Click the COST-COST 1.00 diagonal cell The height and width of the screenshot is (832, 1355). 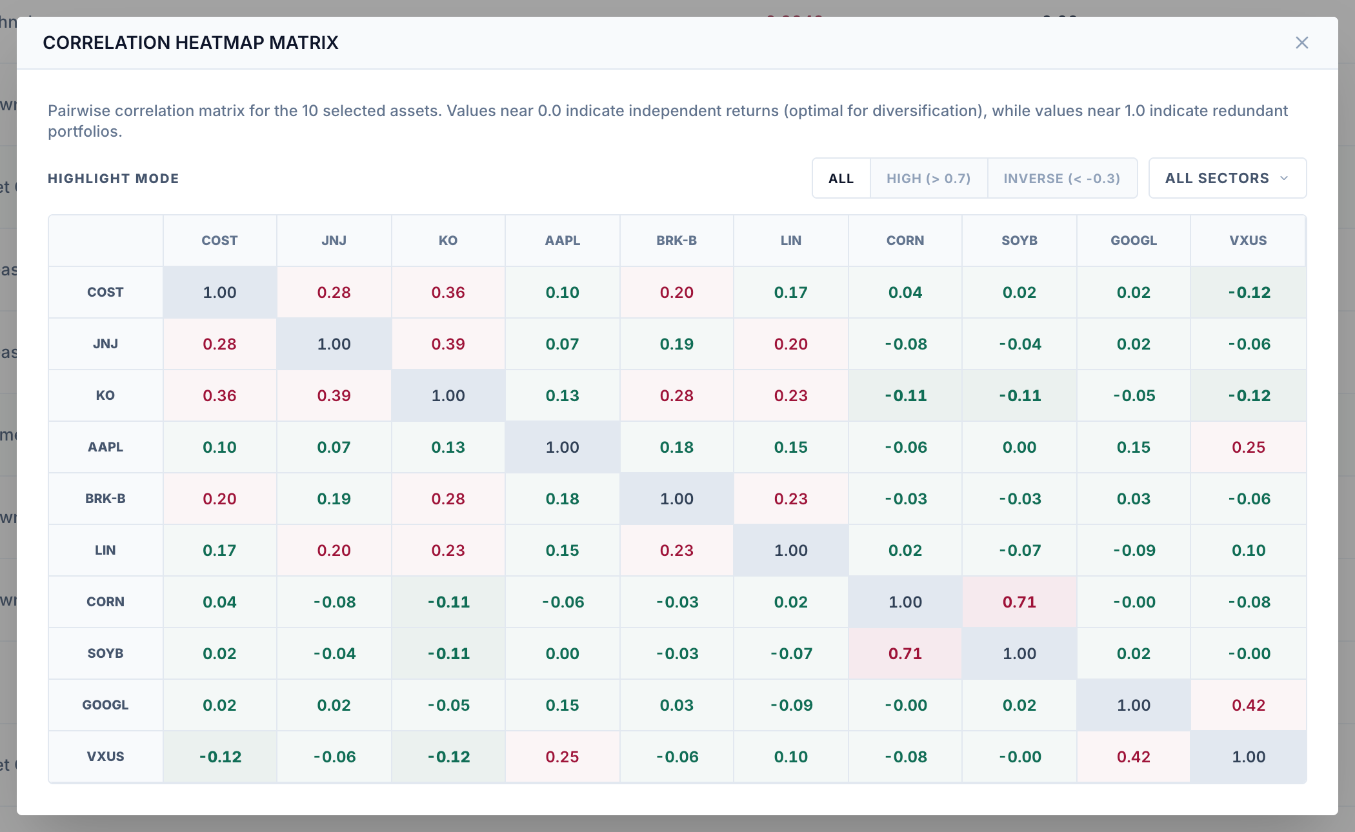coord(219,292)
